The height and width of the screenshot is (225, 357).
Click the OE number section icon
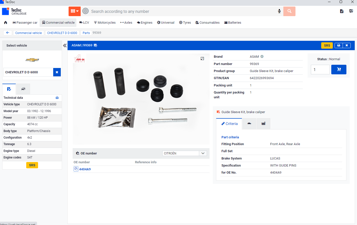tap(77, 153)
